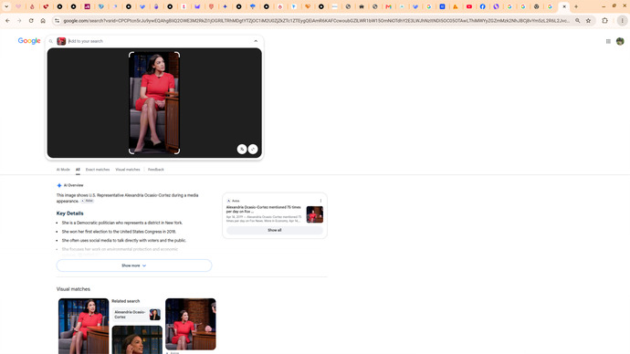Open the zoom magnifier in address bar
This screenshot has width=630, height=354.
[x=577, y=20]
